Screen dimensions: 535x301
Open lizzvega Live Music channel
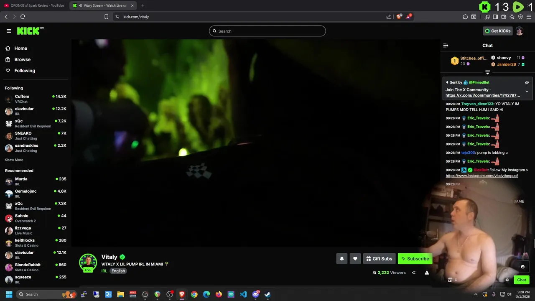tap(36, 230)
